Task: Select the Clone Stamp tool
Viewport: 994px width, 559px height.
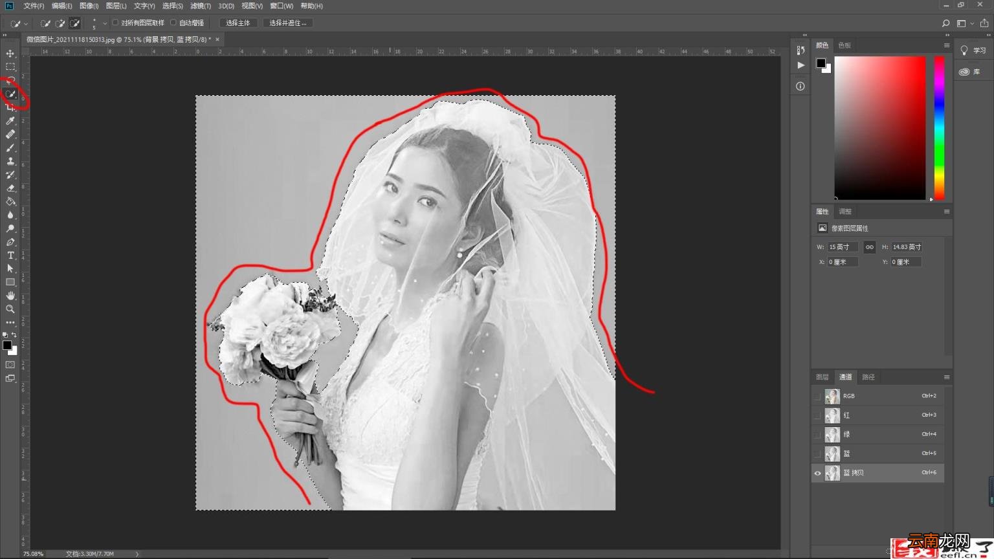Action: (x=10, y=161)
